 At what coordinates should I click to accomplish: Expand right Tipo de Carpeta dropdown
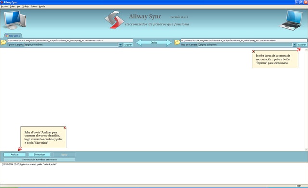[x=295, y=45]
